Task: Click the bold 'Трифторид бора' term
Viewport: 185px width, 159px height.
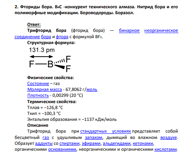Action: click(x=47, y=31)
